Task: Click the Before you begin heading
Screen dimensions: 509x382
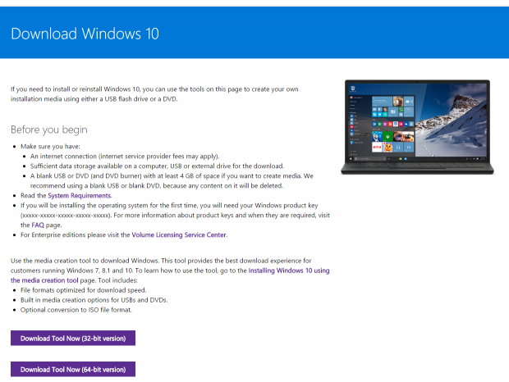Action: click(49, 130)
